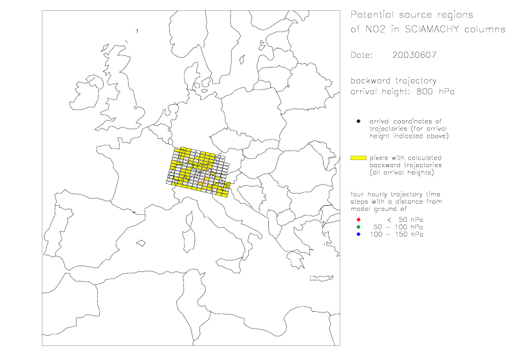Screen dimensions: 523x364
Task: Click the text 'arrival height: 800 hPa'
Action: click(x=403, y=92)
